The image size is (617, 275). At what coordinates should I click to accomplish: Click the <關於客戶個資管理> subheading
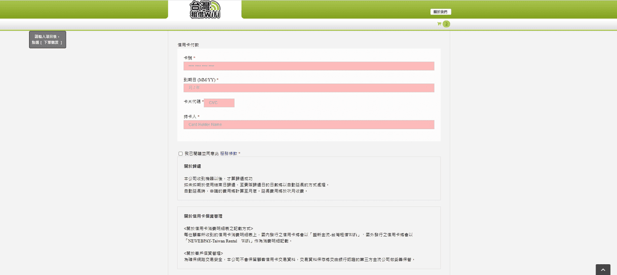[x=203, y=253]
